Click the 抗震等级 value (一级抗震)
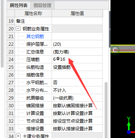The height and width of the screenshot is (138, 135). [x=77, y=98]
